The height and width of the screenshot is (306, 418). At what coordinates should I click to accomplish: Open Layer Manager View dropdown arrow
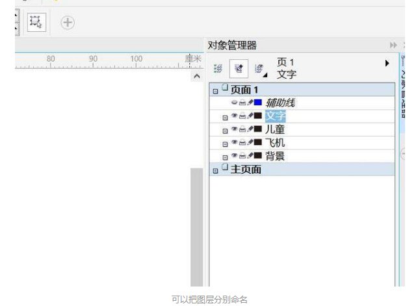(x=265, y=75)
